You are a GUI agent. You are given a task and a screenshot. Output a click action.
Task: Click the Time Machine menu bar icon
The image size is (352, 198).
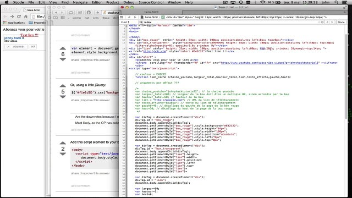(x=241, y=2)
